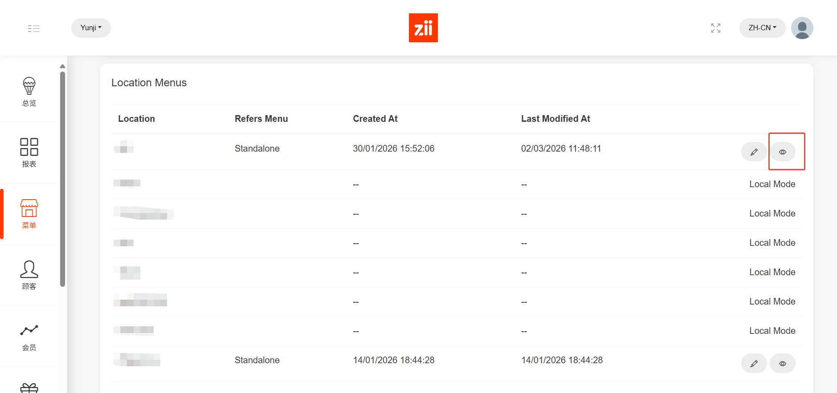
Task: Click the Location column header
Action: click(x=136, y=119)
